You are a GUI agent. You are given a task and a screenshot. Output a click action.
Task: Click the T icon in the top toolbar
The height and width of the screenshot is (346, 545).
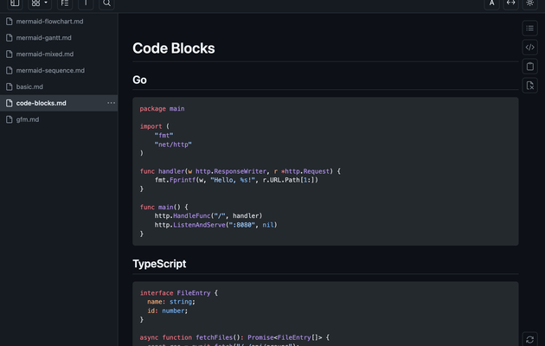tap(86, 3)
